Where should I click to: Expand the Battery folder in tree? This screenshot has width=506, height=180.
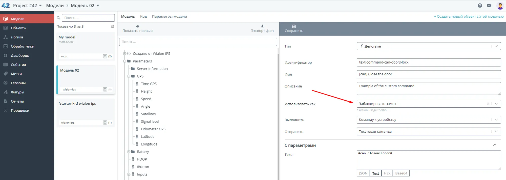129,152
